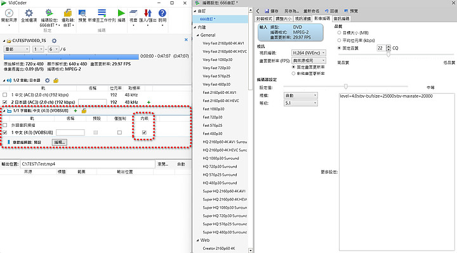The image size is (457, 253).
Task: Click the yellow lock icon in the audio header
Action: [x=56, y=81]
